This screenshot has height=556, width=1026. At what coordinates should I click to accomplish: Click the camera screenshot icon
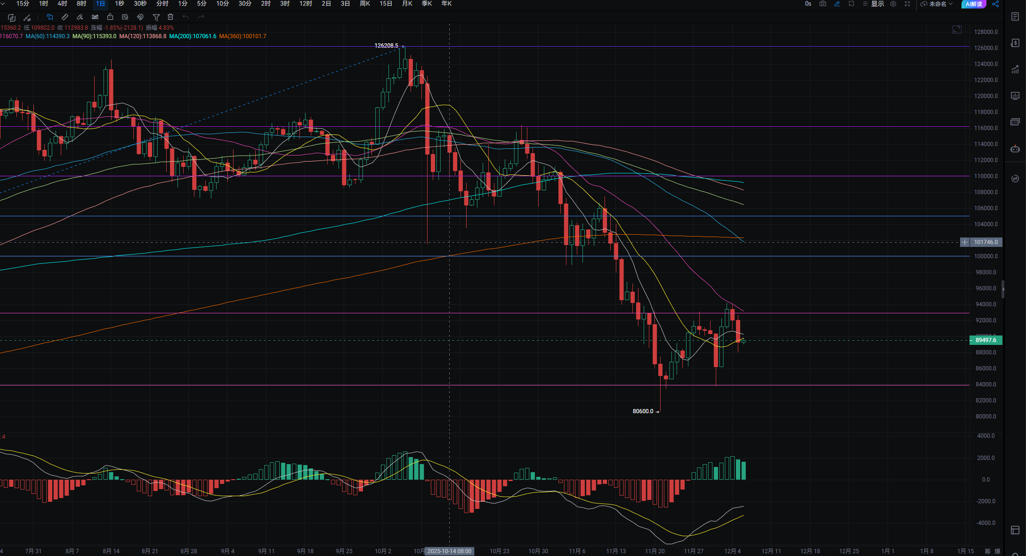pos(823,4)
